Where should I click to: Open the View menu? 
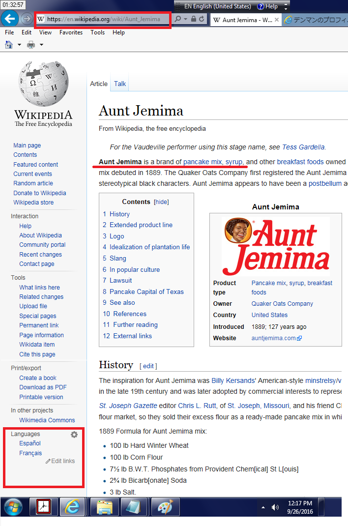pyautogui.click(x=45, y=32)
